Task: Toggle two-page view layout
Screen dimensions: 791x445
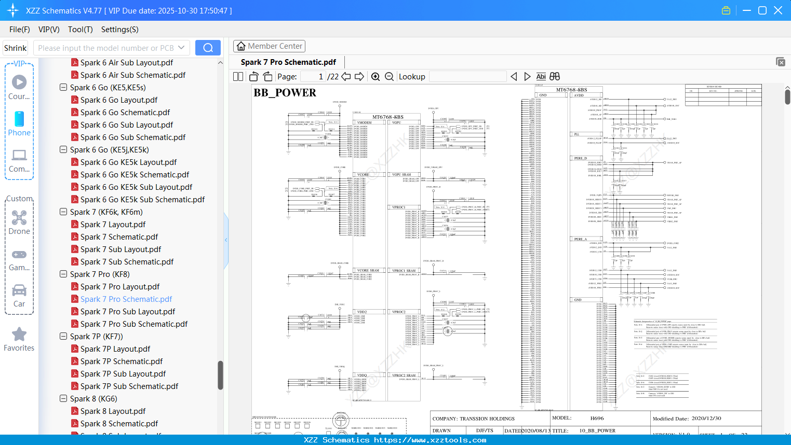Action: click(237, 76)
